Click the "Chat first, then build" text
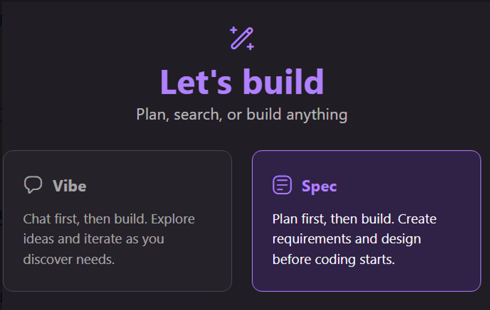 point(85,219)
